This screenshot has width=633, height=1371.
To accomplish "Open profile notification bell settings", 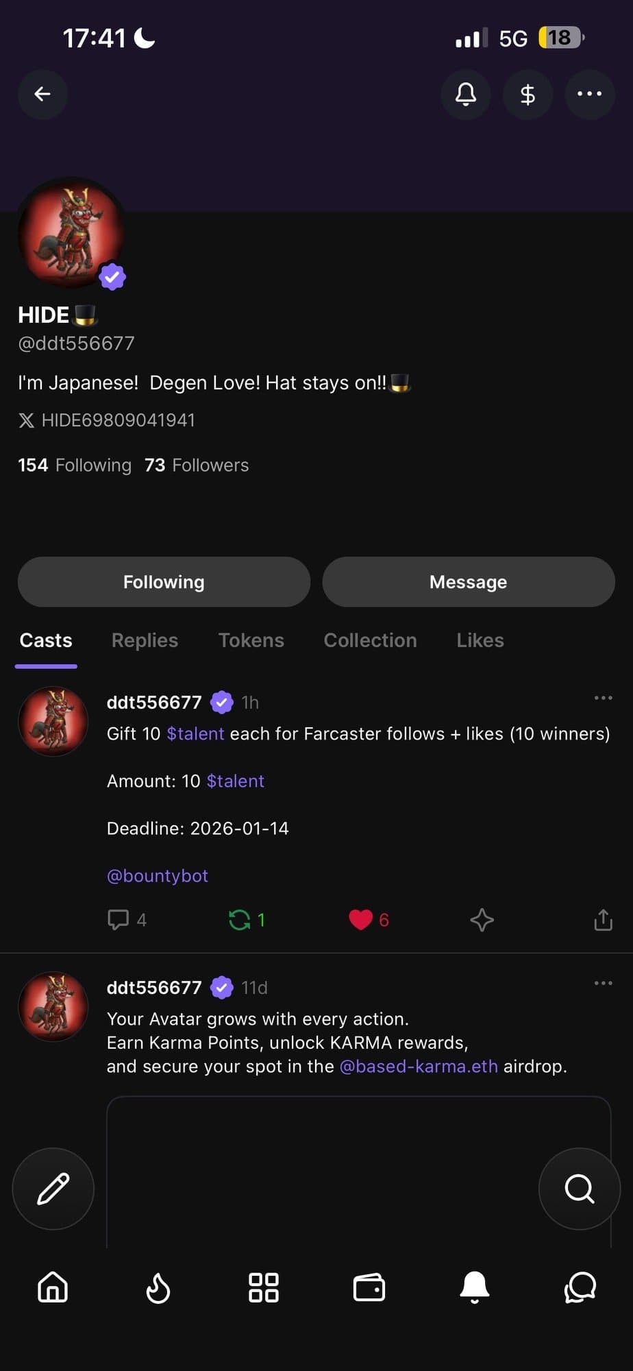I will tap(466, 94).
